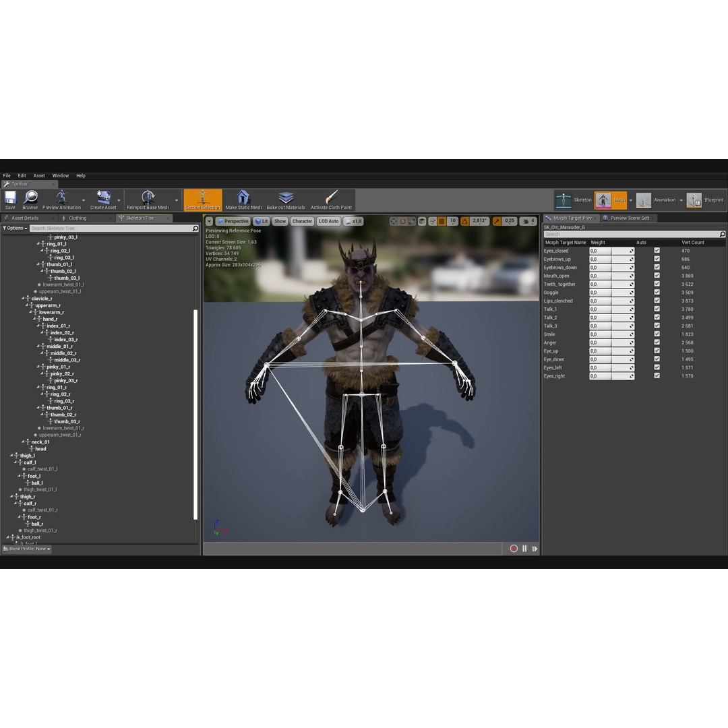Click record button in viewport timeline
Viewport: 728px width, 728px height.
pos(514,548)
